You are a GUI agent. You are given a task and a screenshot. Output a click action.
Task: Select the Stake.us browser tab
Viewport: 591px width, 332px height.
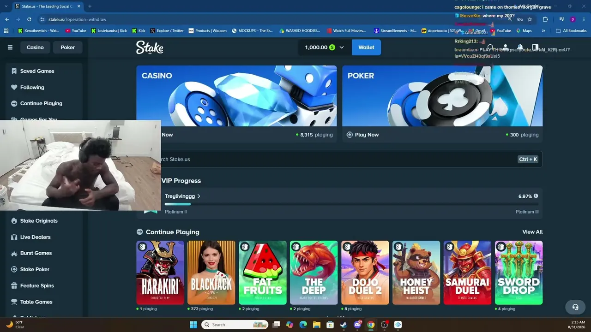coord(47,6)
